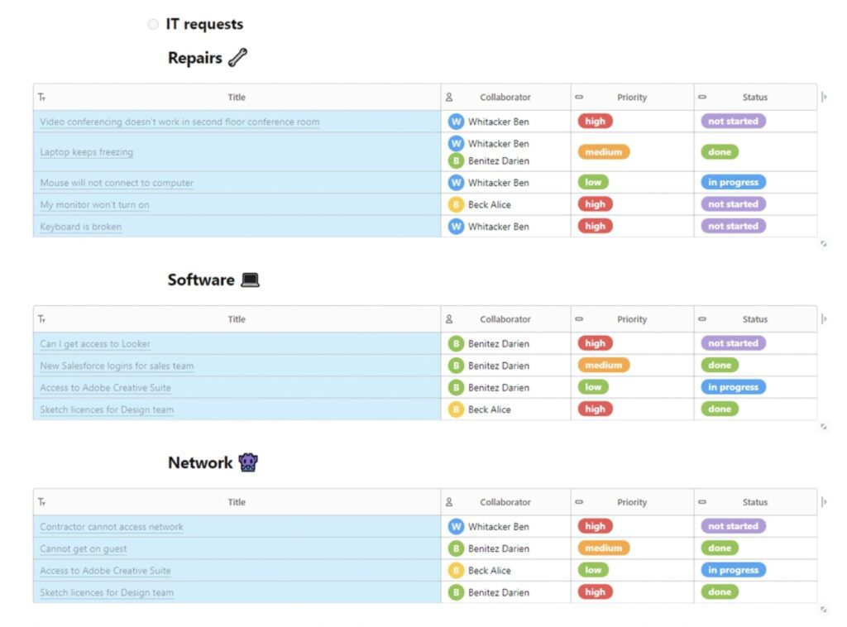Image resolution: width=847 pixels, height=627 pixels.
Task: Click 'Whitacker Ben' in Keyboard is broken row
Action: [499, 227]
